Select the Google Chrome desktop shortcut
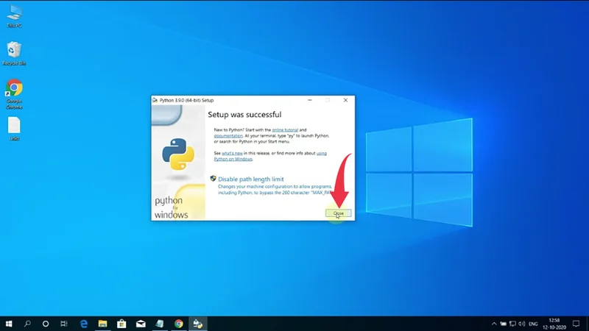The image size is (589, 331). click(13, 92)
